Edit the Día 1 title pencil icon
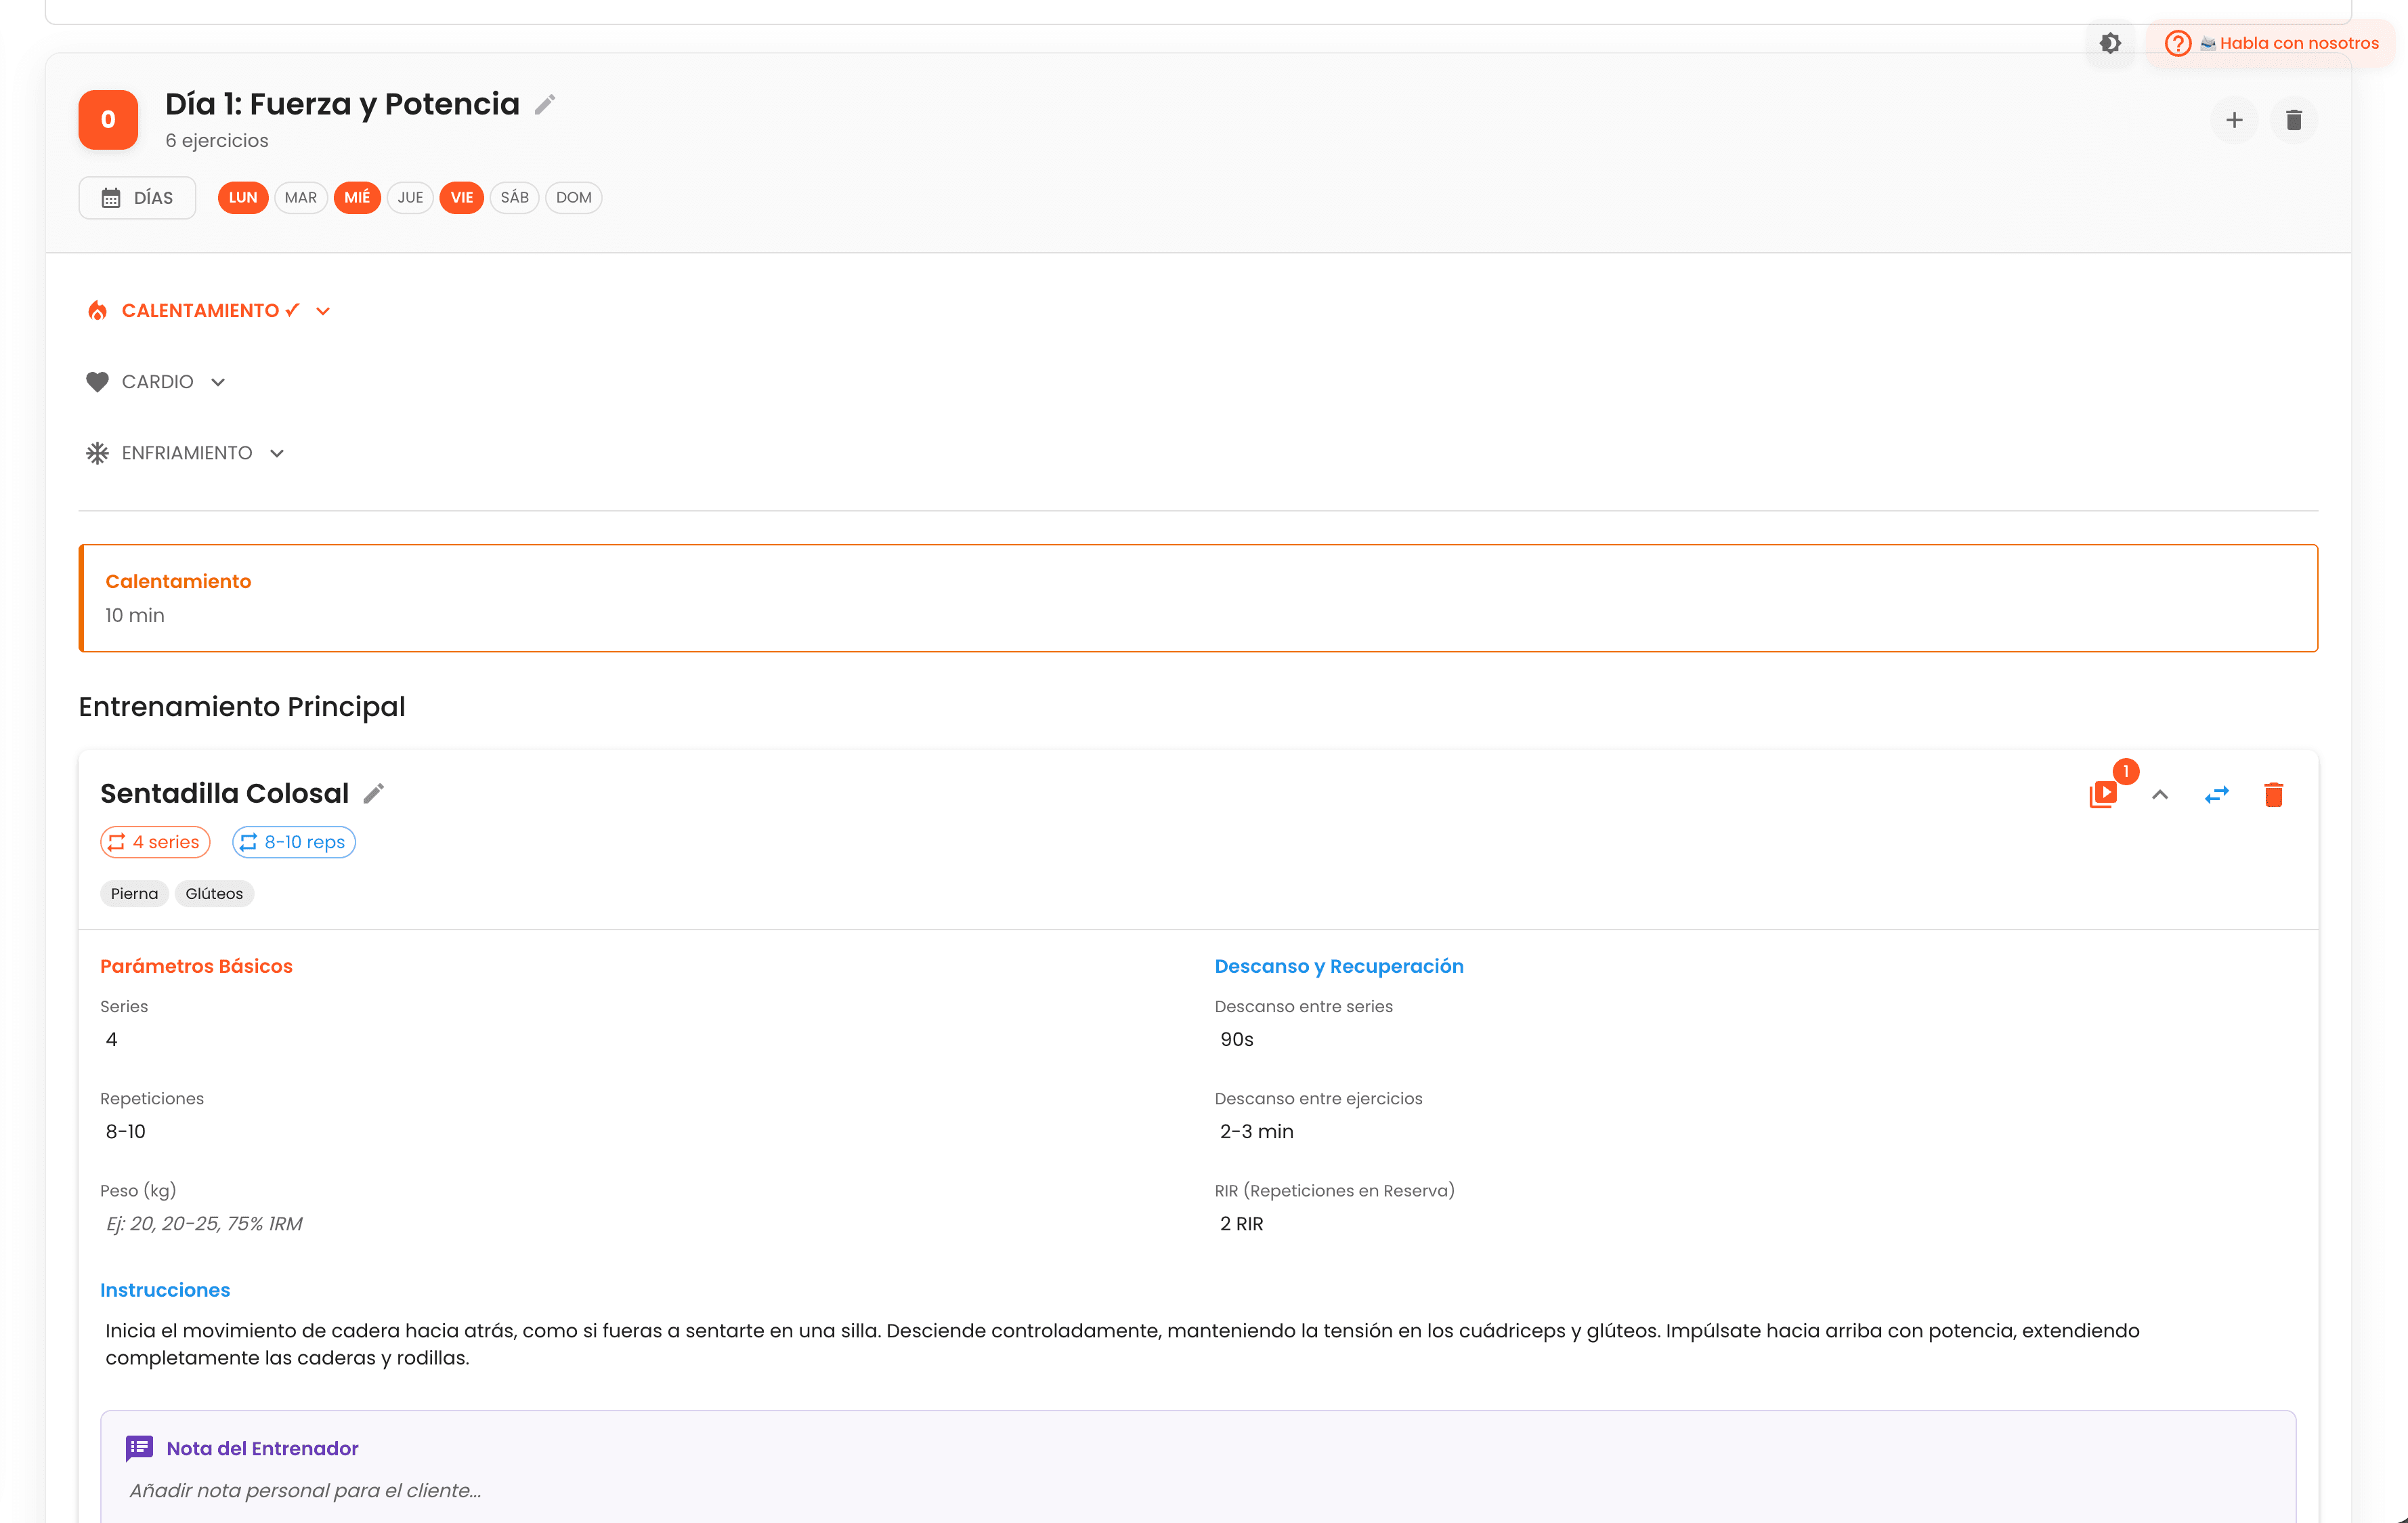 (x=545, y=104)
